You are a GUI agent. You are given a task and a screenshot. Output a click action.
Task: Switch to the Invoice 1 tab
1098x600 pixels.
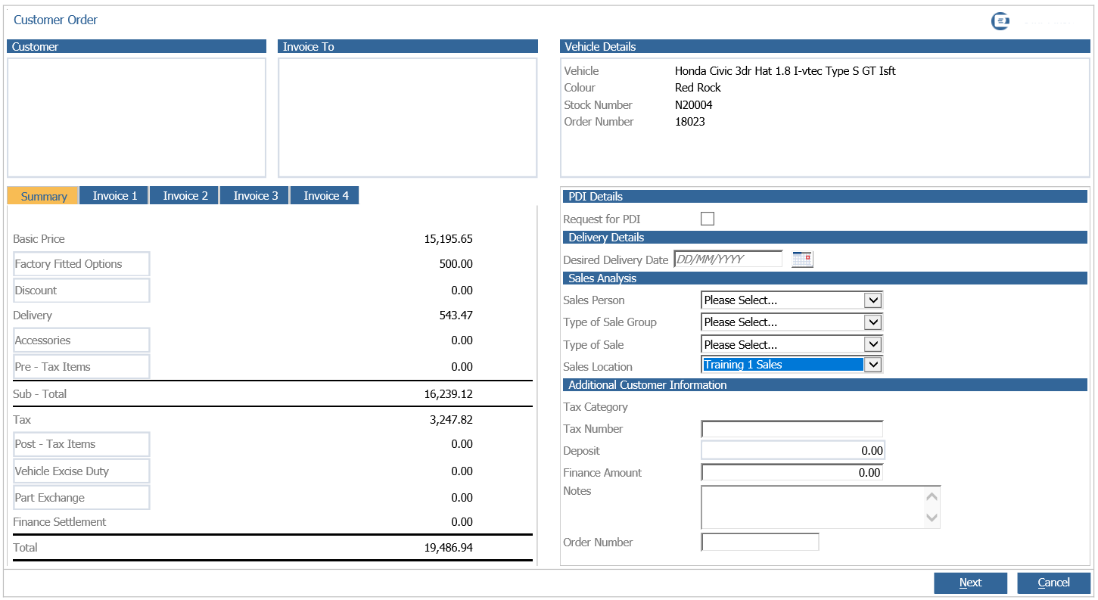(115, 196)
